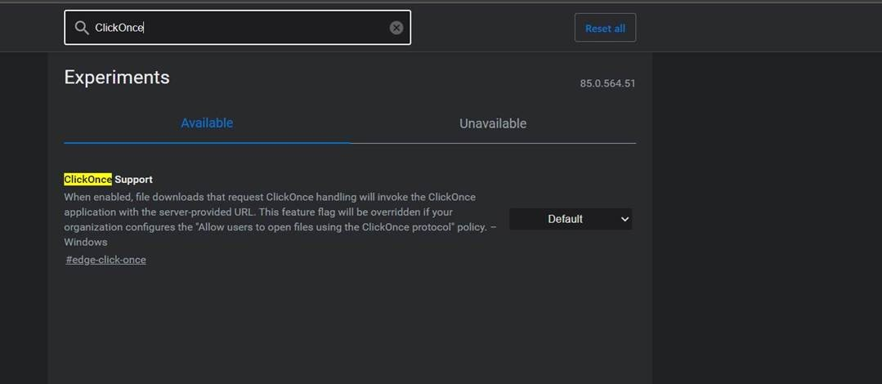
Task: Click the Windows platform text ending the description
Action: tap(86, 243)
